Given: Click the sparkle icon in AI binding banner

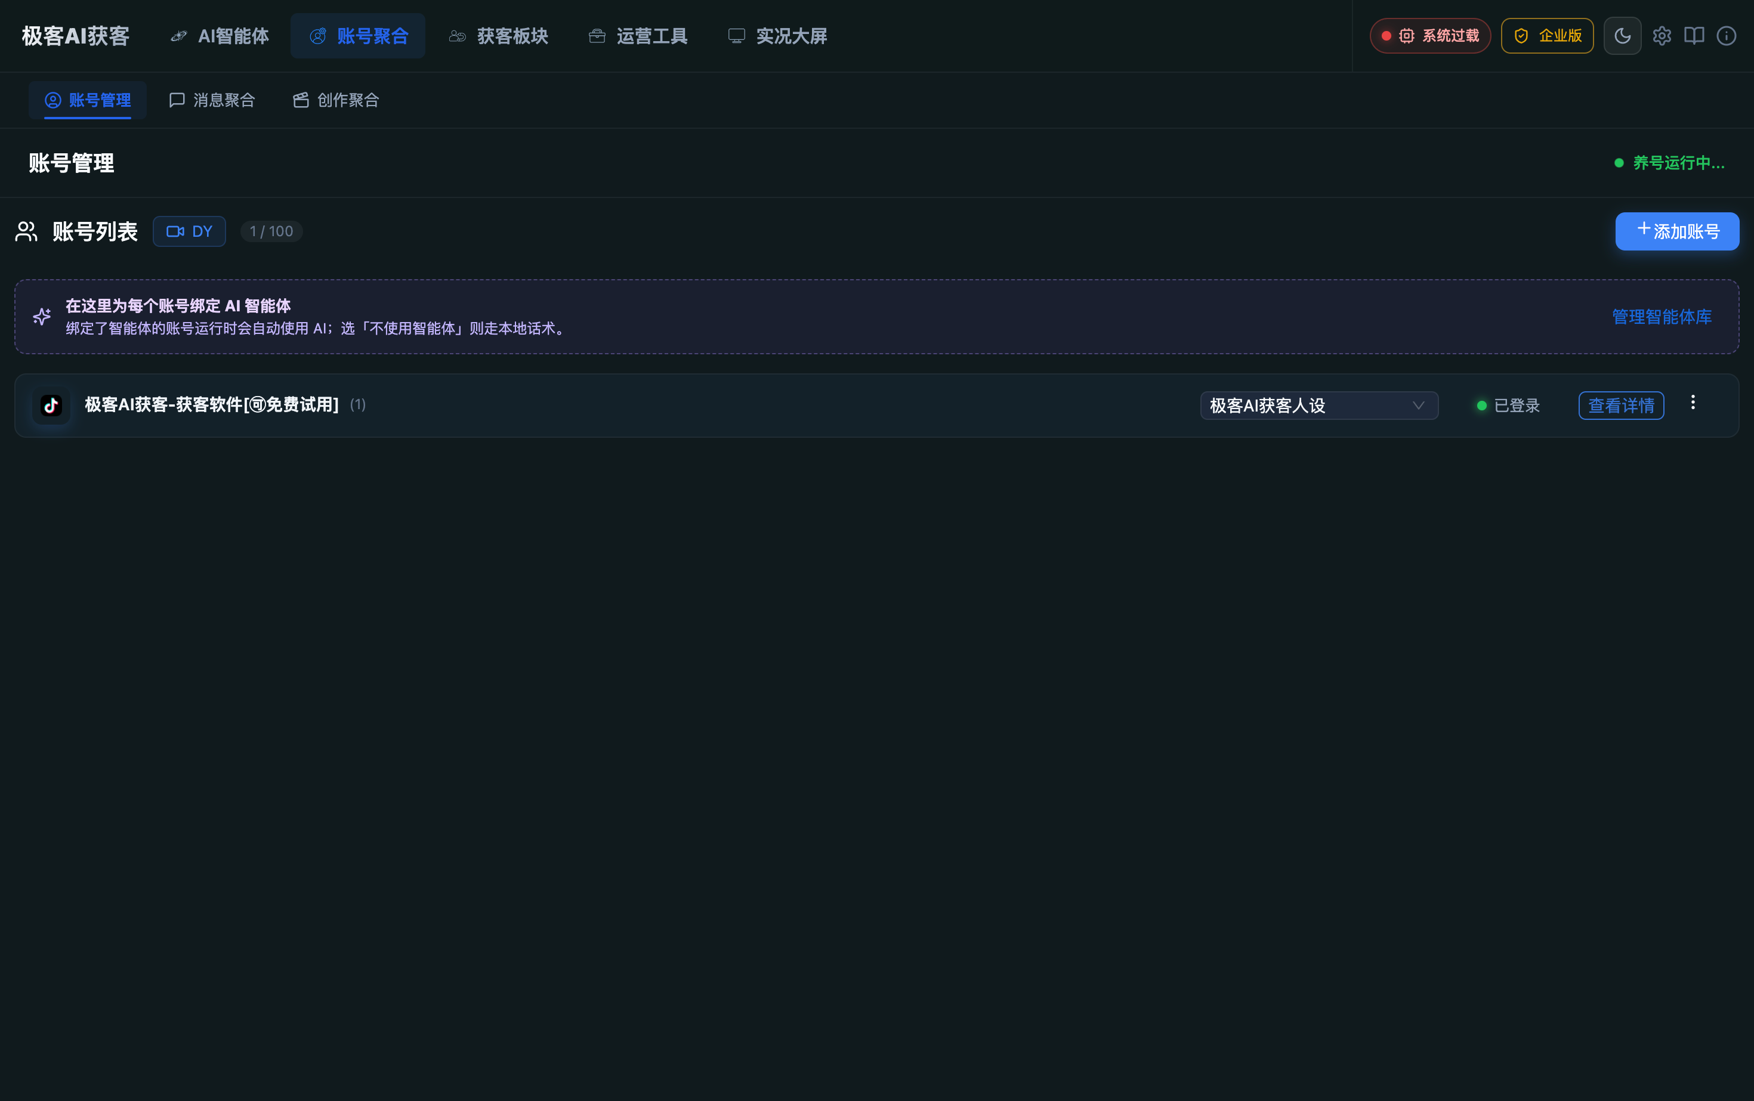Looking at the screenshot, I should 42,317.
